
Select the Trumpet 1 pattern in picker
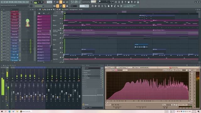[44, 52]
